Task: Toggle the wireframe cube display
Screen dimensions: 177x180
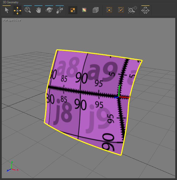Action: click(x=96, y=10)
